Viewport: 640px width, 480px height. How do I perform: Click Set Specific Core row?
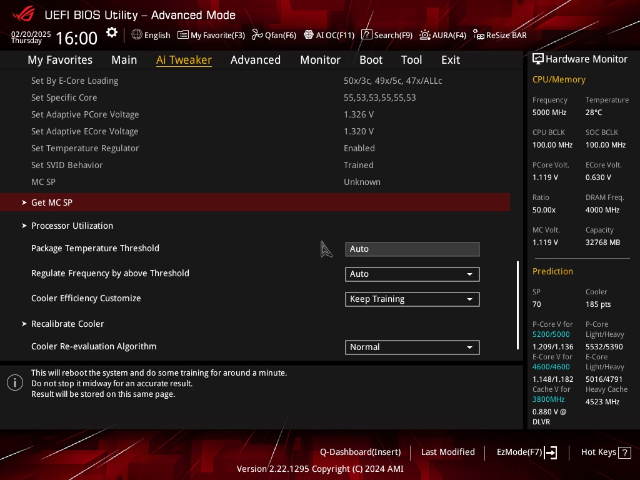click(x=255, y=97)
